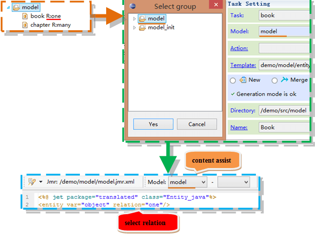
Task: Click the New mode document icon
Action: coord(243,80)
